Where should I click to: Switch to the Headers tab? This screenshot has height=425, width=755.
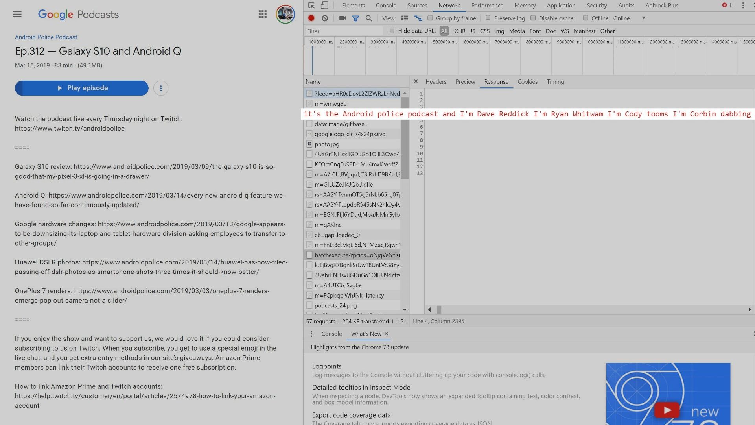[x=436, y=82]
